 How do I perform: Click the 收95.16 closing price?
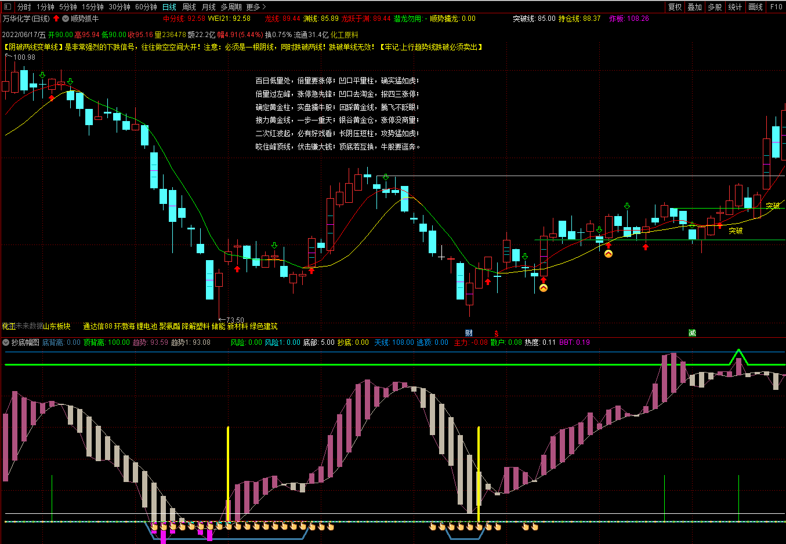pyautogui.click(x=140, y=35)
